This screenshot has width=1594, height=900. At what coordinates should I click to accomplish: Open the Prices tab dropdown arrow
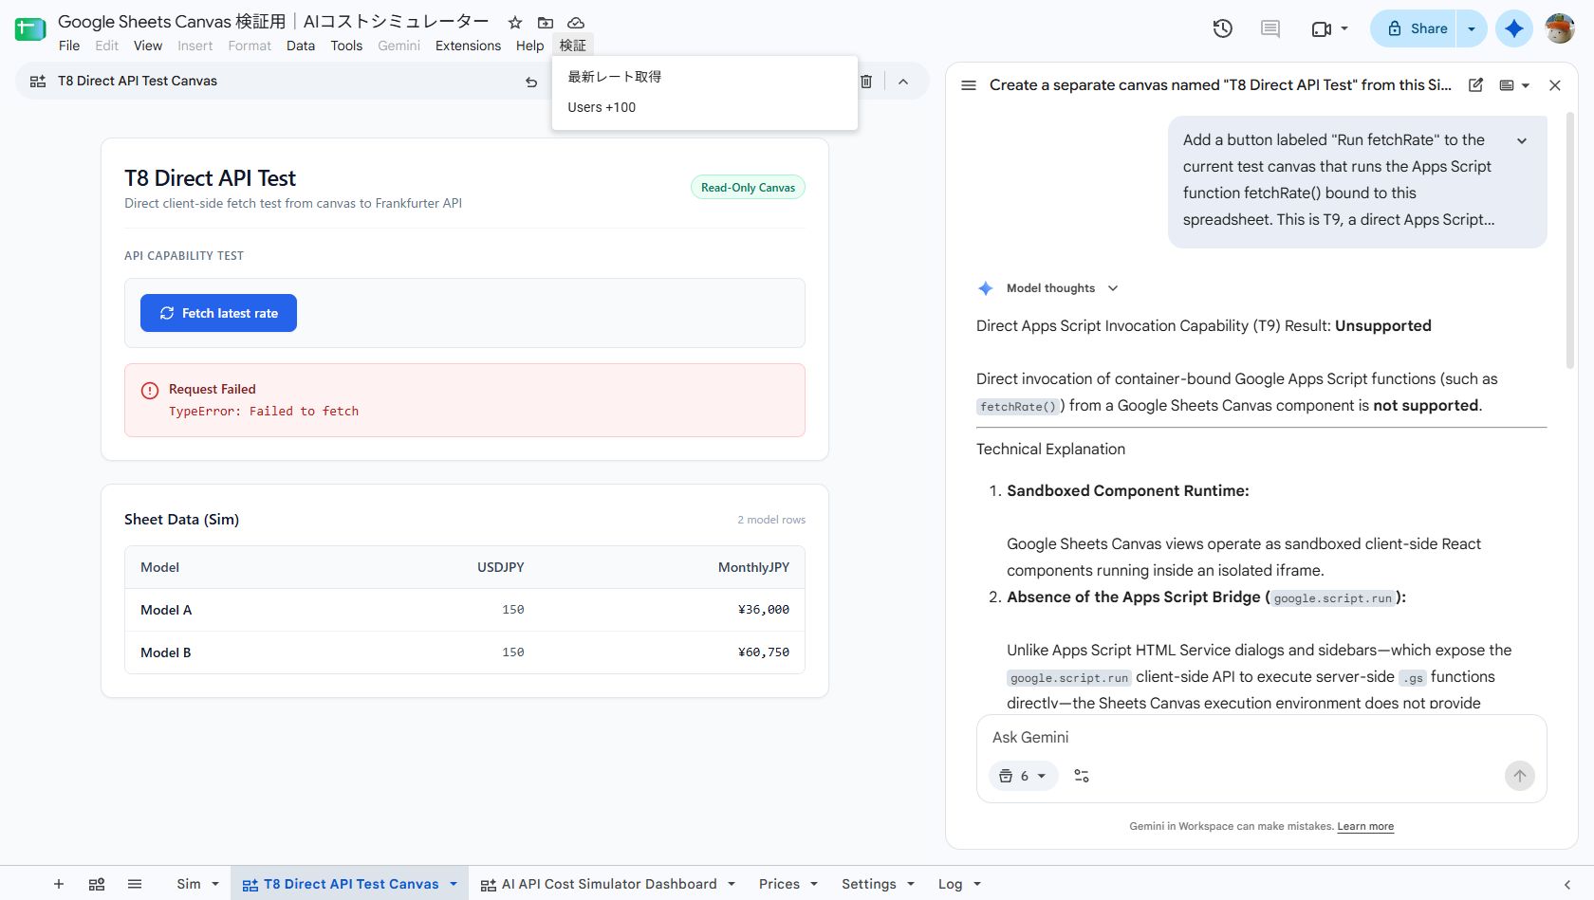(x=814, y=884)
